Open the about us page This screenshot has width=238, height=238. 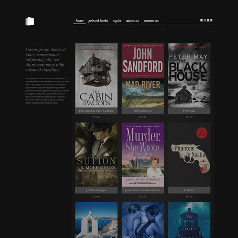pos(132,21)
